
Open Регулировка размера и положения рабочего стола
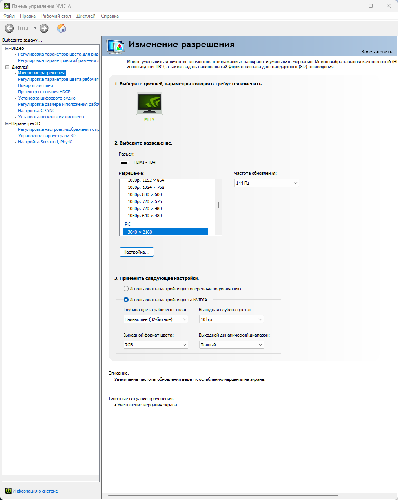click(x=58, y=104)
